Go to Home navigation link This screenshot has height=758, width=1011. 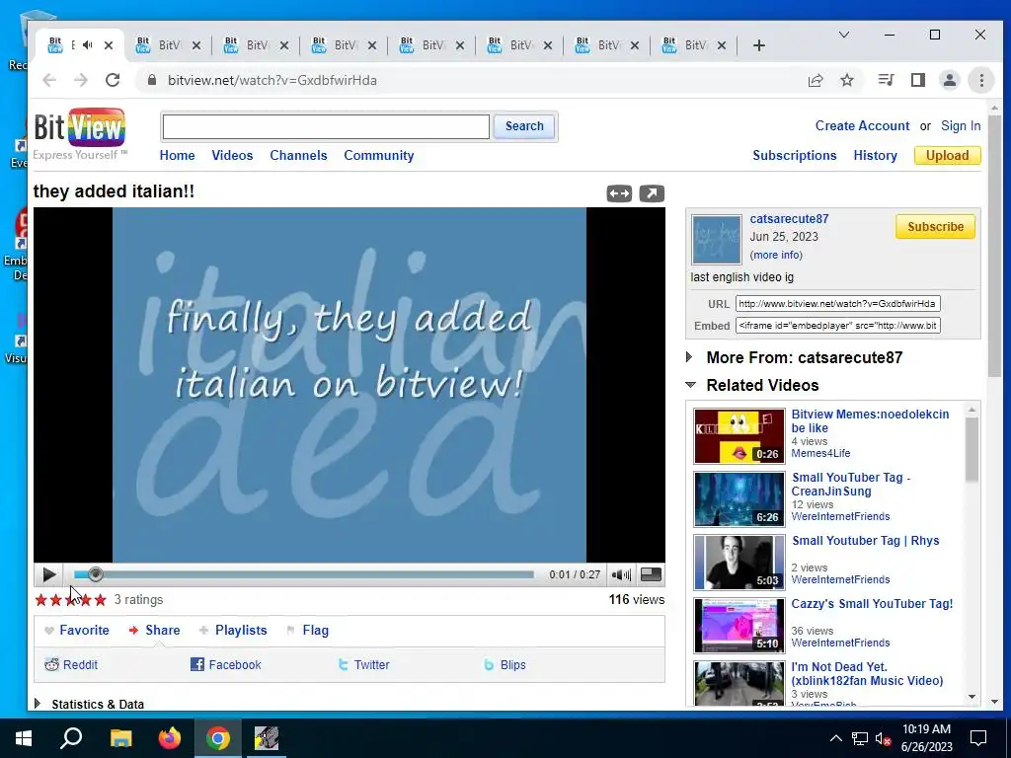point(178,155)
